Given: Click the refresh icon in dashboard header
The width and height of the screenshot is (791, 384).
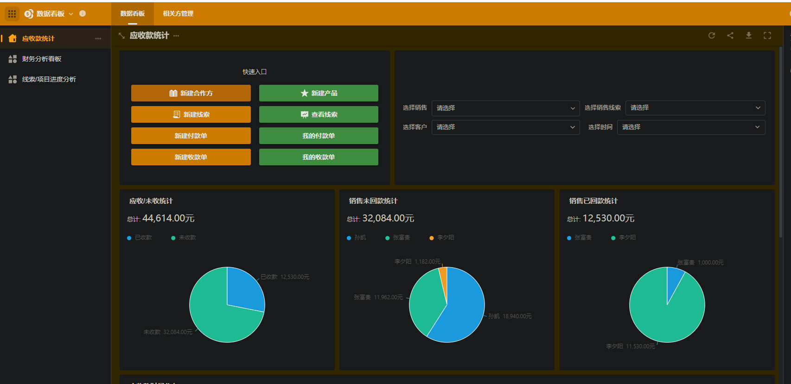Looking at the screenshot, I should 712,36.
